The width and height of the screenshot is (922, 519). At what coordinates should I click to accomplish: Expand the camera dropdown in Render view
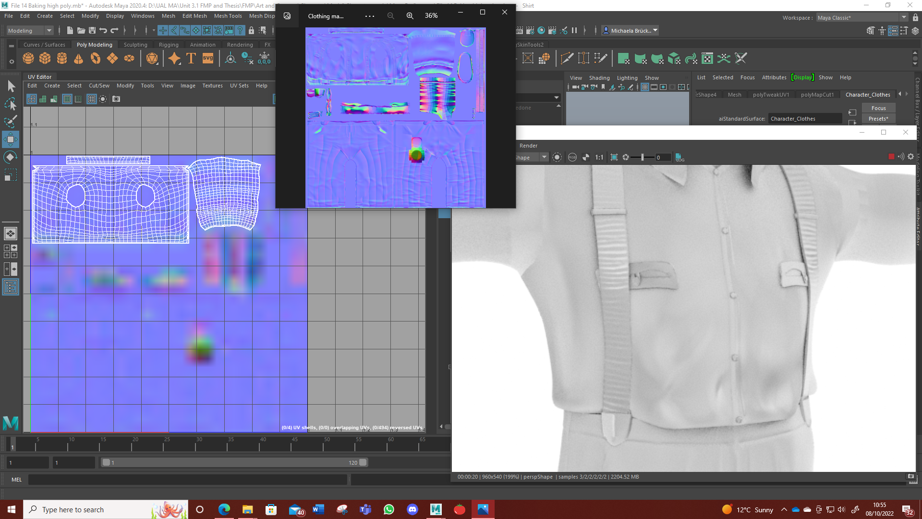point(543,157)
